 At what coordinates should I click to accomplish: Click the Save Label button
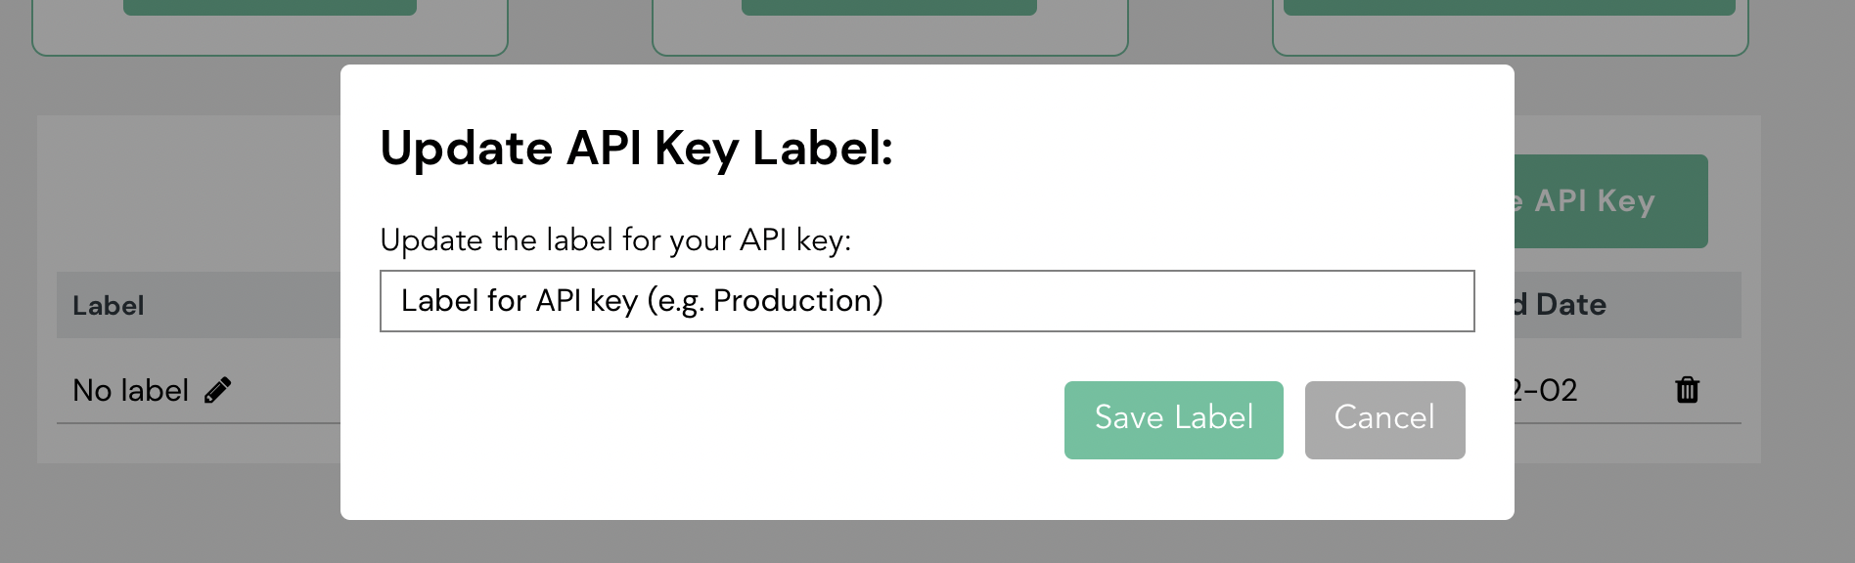tap(1173, 419)
